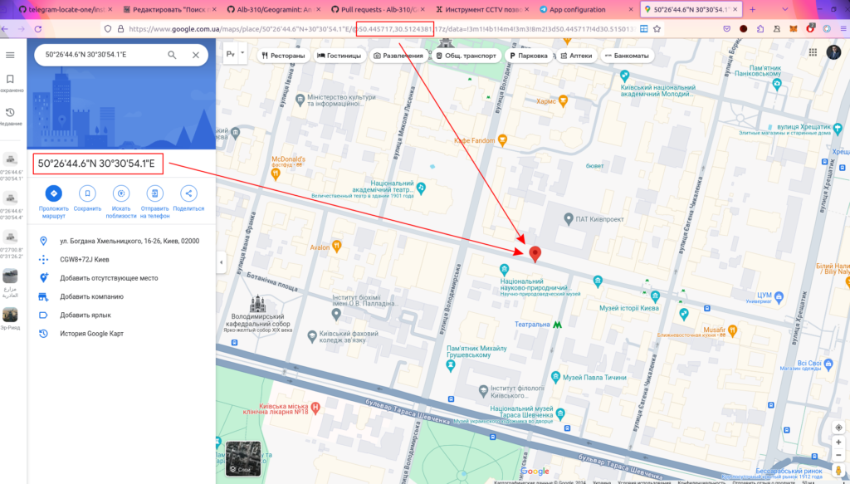
Task: Click Музей історії Києва marker
Action: pyautogui.click(x=655, y=296)
